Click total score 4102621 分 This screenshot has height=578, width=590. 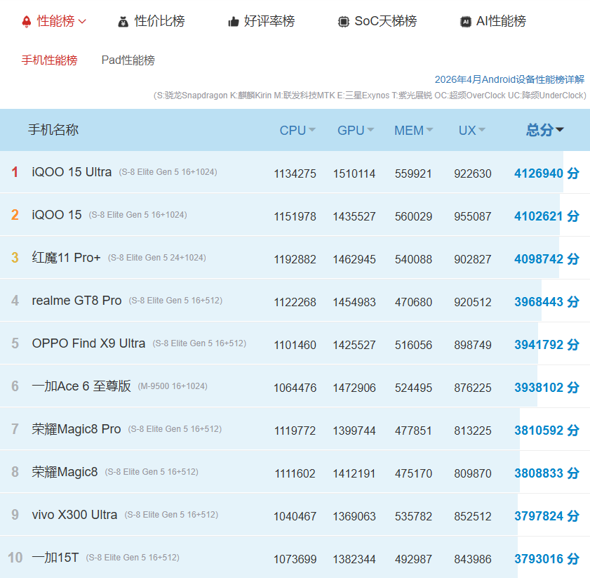tap(547, 216)
